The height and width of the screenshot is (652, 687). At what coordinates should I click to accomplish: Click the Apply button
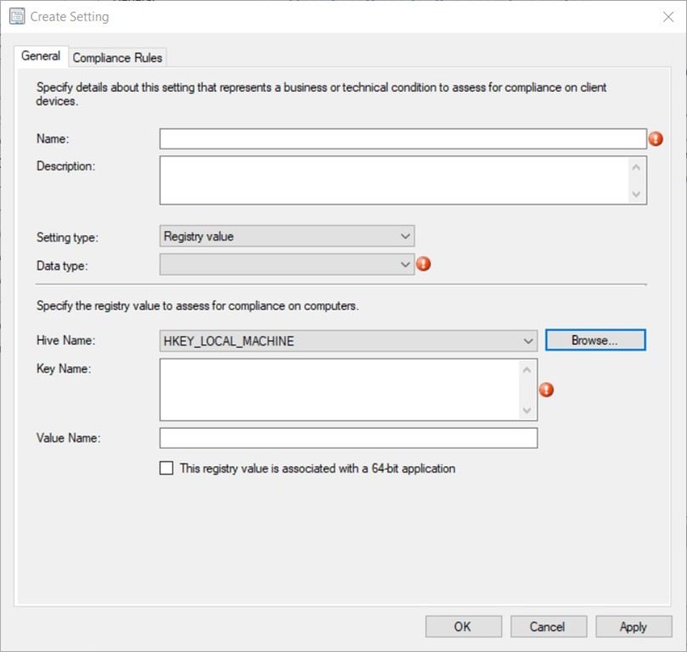pos(633,627)
